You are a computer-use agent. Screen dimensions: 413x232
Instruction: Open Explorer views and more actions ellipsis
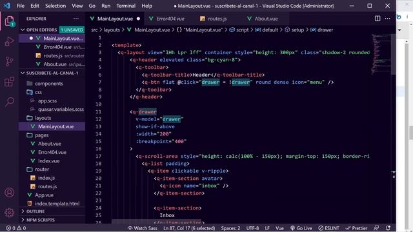(x=76, y=19)
